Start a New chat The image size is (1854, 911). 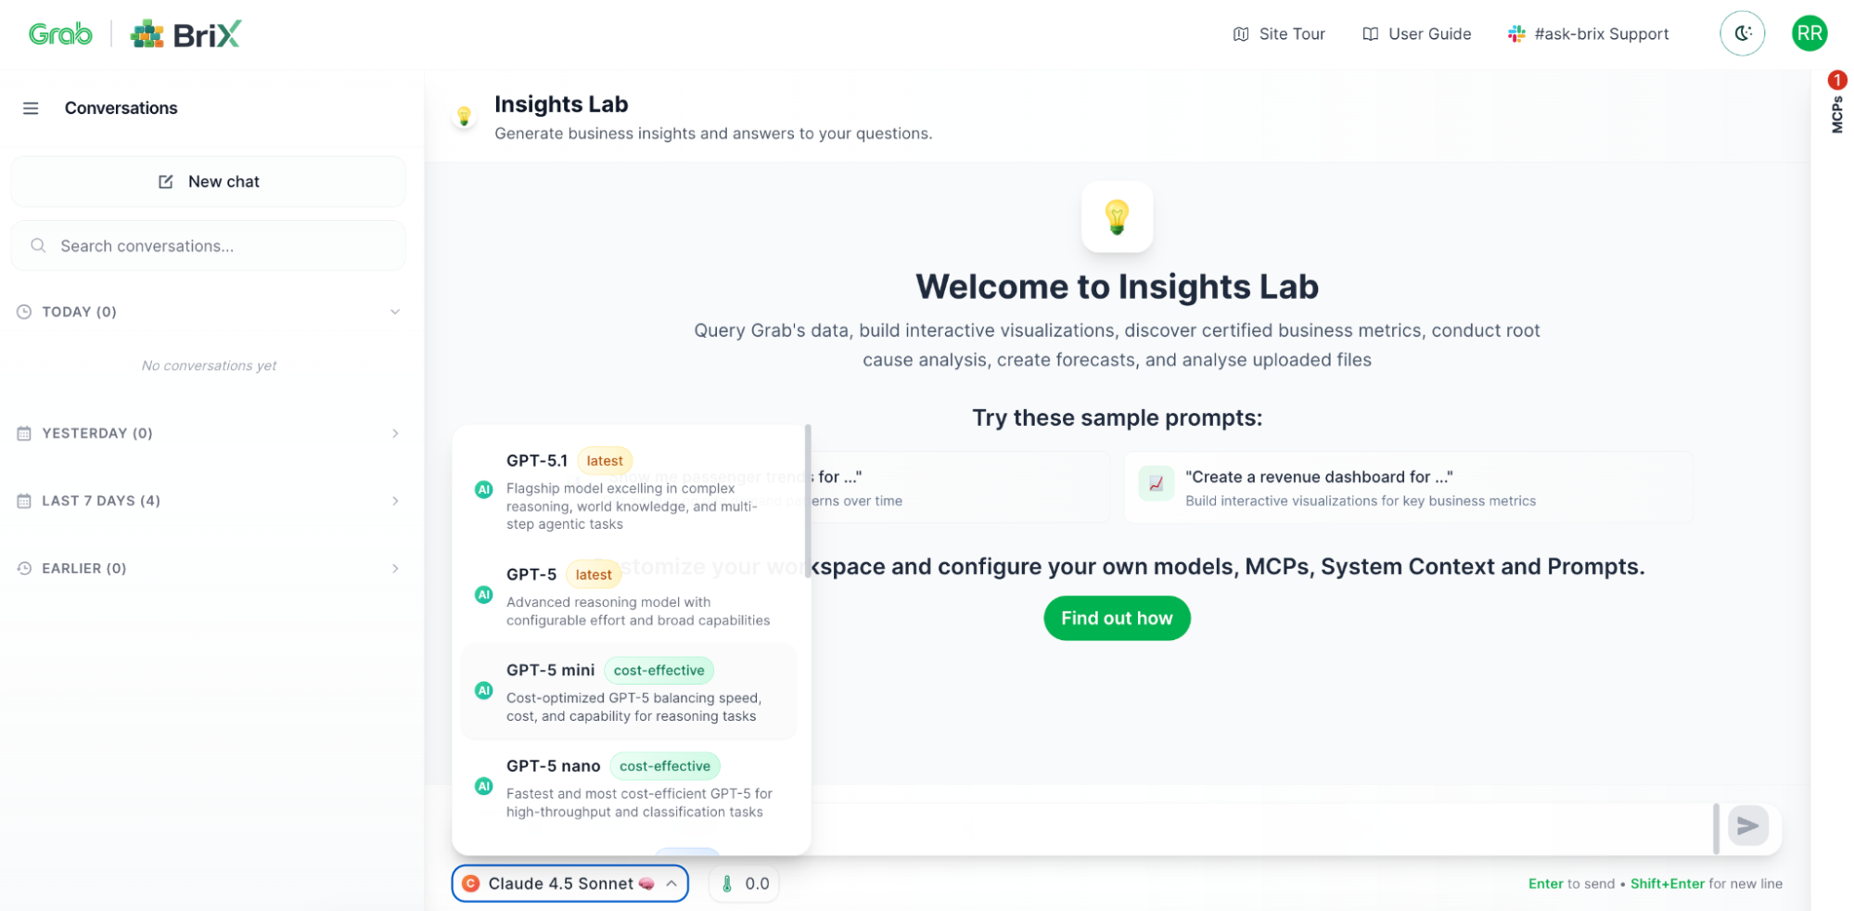tap(209, 182)
